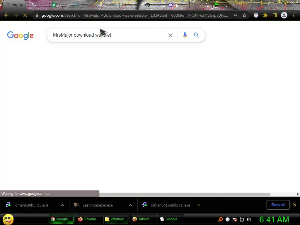Open Chrome's three-dot menu
The width and height of the screenshot is (300, 225).
294,15
